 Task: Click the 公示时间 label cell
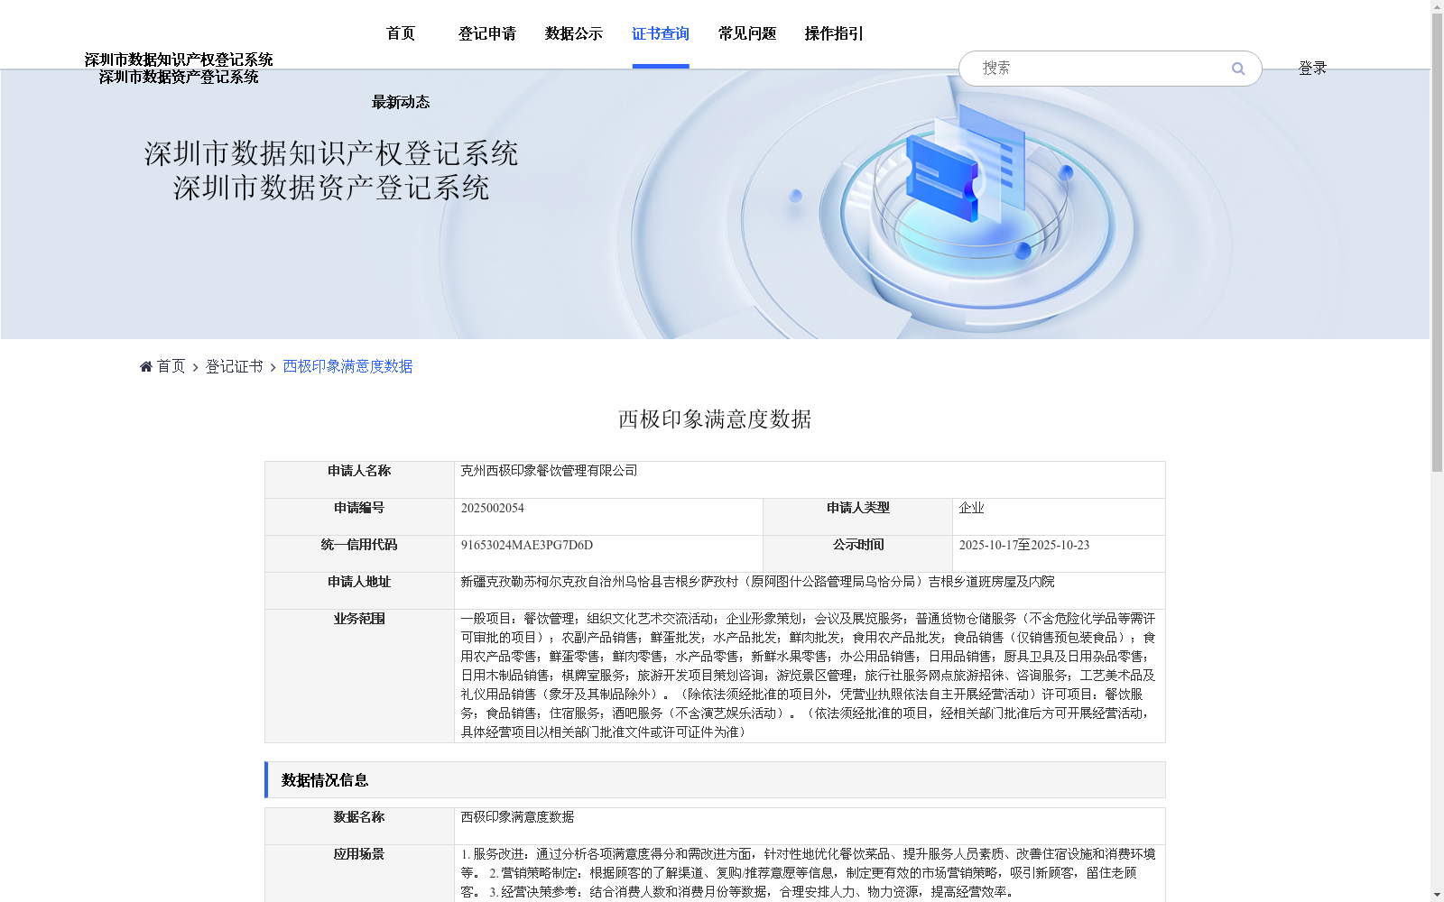(858, 554)
